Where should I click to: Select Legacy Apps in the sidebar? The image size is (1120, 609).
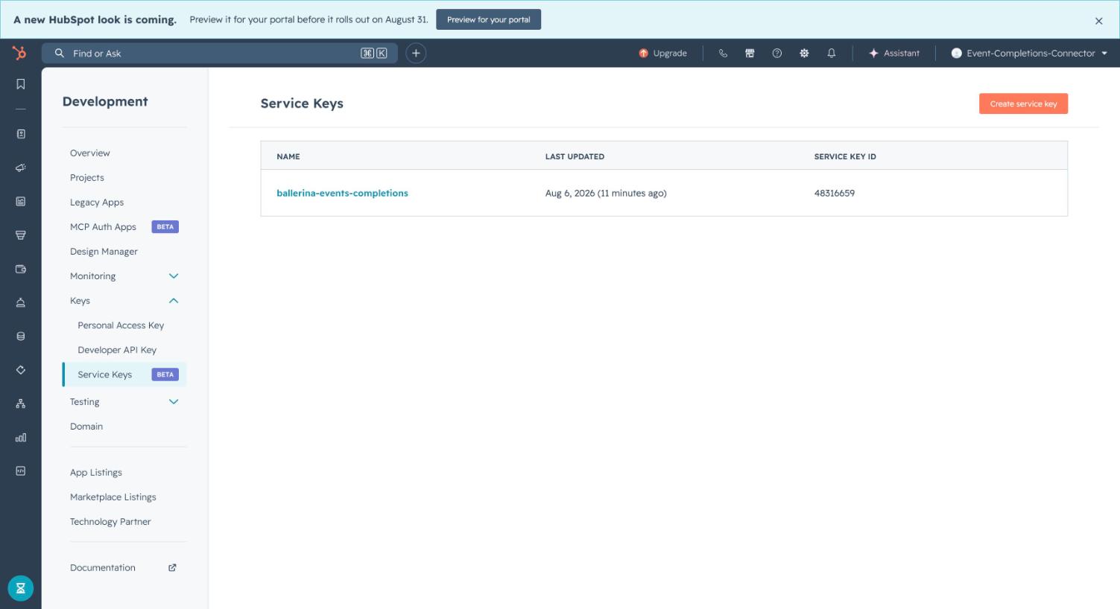(x=97, y=203)
